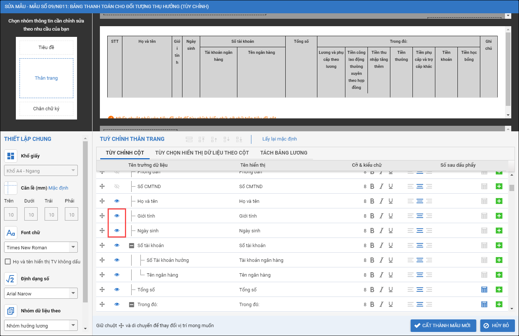
Task: Click the column list vertical scrollbar thumb
Action: click(x=512, y=188)
